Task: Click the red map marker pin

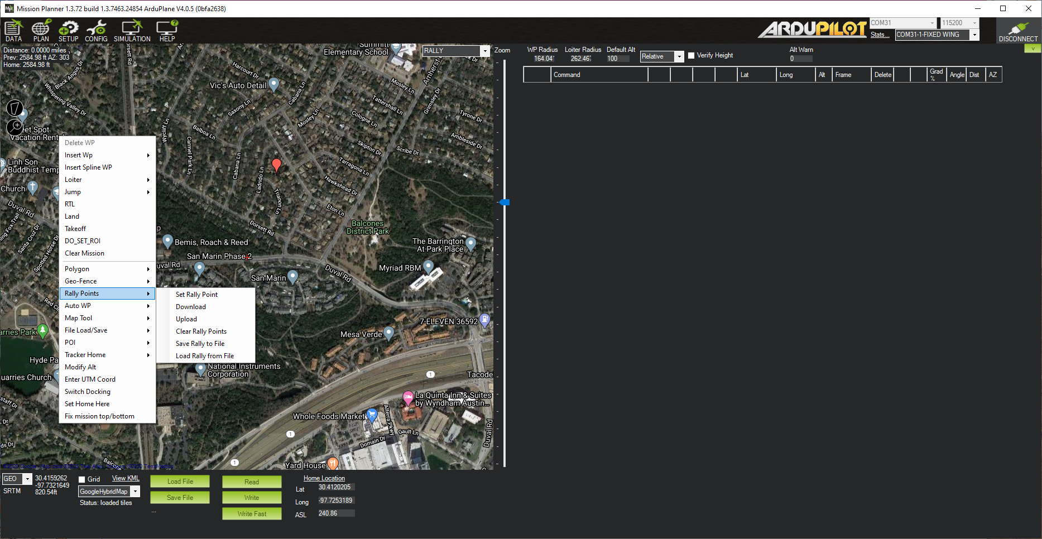Action: pyautogui.click(x=276, y=165)
